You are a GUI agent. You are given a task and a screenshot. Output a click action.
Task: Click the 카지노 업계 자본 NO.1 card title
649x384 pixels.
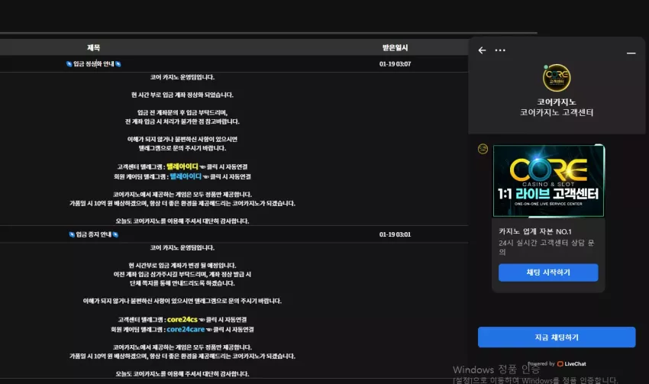point(534,231)
